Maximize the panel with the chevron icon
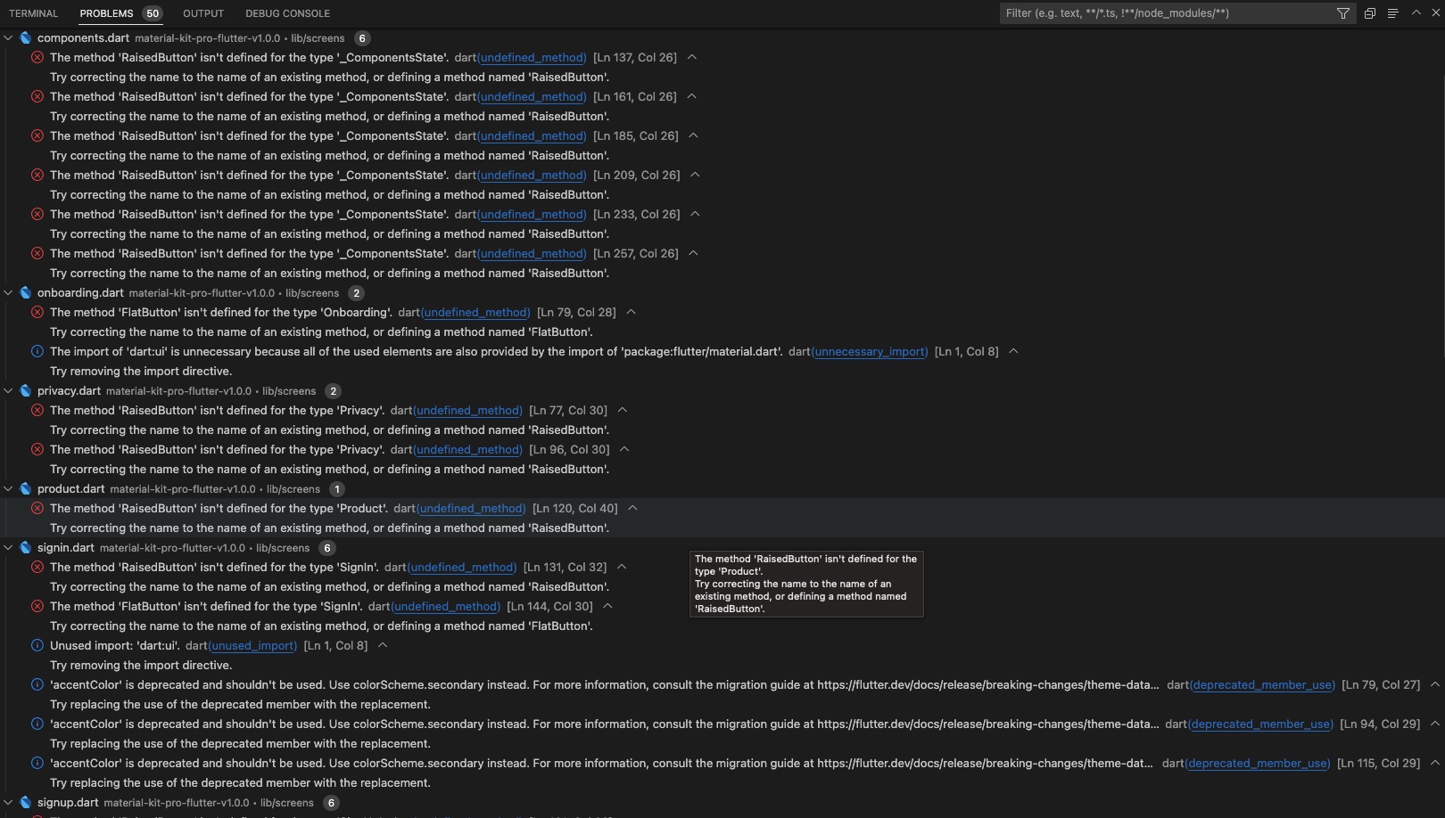The image size is (1445, 818). [1414, 13]
